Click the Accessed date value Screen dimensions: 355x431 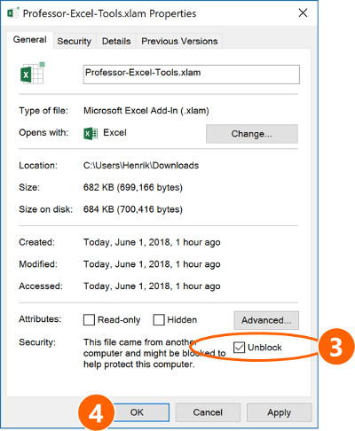tap(152, 286)
